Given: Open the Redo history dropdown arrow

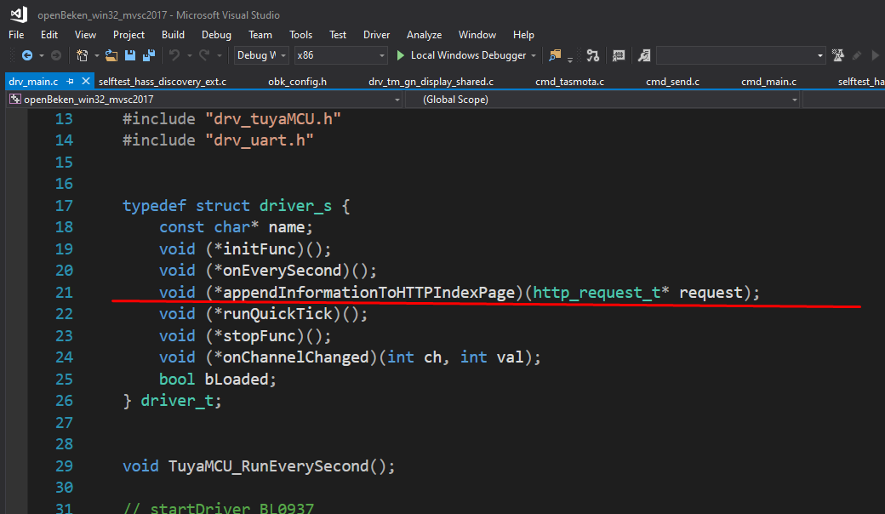Looking at the screenshot, I should tap(219, 56).
